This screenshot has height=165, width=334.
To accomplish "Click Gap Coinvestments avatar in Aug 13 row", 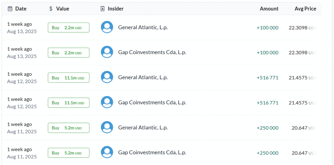I will [x=107, y=52].
